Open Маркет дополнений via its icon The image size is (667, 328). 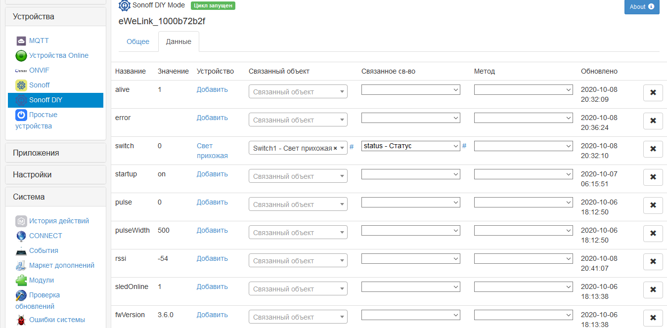(21, 265)
